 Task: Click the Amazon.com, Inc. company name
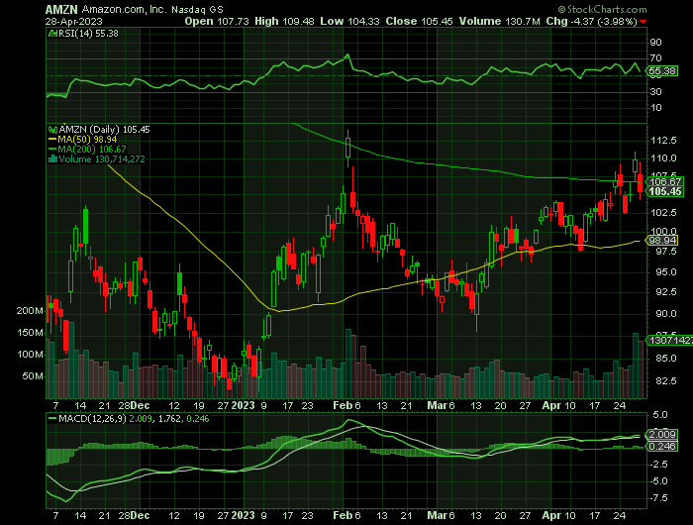click(124, 9)
